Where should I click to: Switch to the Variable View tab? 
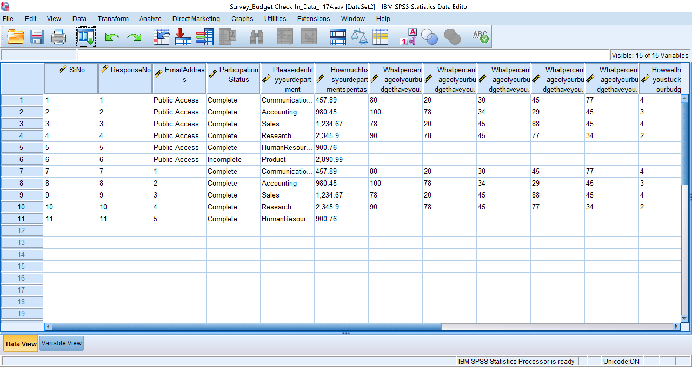point(61,343)
